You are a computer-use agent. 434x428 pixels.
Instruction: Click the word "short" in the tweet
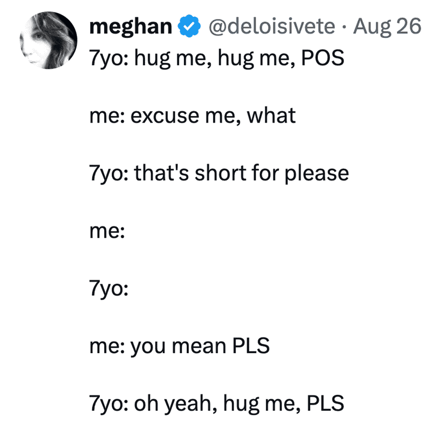point(220,173)
